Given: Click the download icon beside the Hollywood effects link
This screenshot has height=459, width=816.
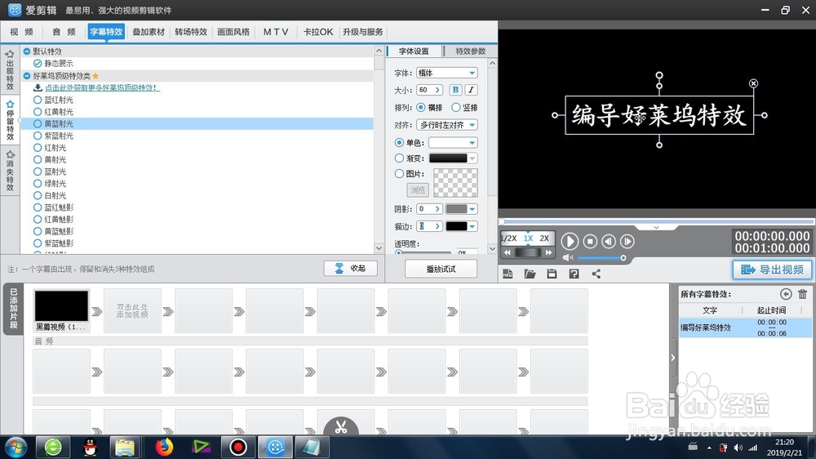Looking at the screenshot, I should pos(38,87).
